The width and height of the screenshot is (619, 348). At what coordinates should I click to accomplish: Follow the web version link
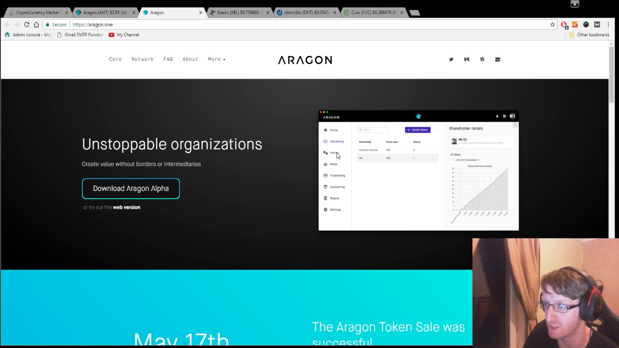coord(126,207)
